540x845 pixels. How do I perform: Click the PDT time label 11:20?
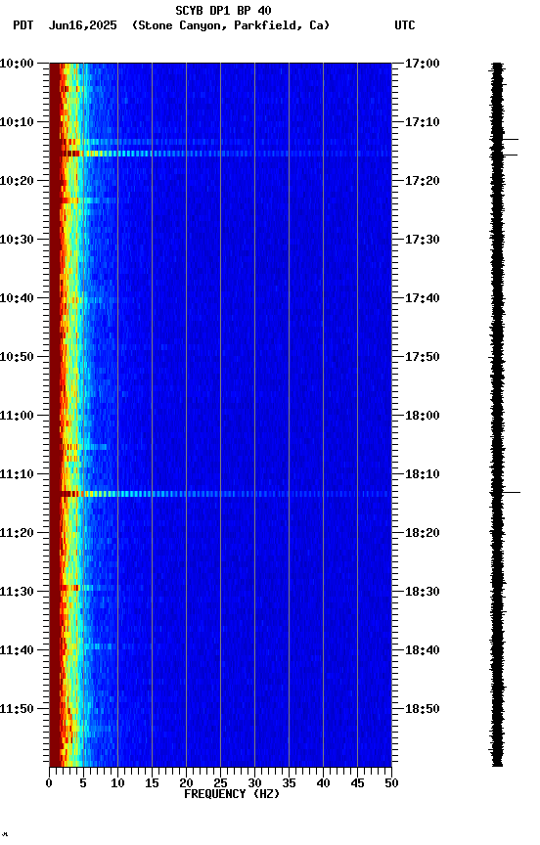click(17, 534)
